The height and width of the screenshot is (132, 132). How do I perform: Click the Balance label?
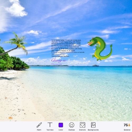(127, 130)
